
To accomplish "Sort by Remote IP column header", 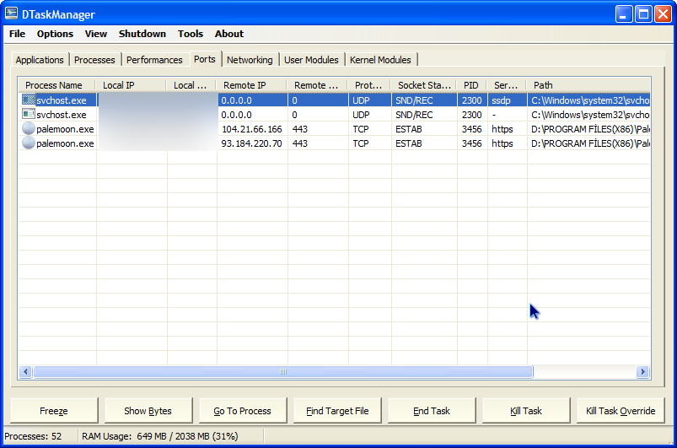I will pyautogui.click(x=252, y=85).
